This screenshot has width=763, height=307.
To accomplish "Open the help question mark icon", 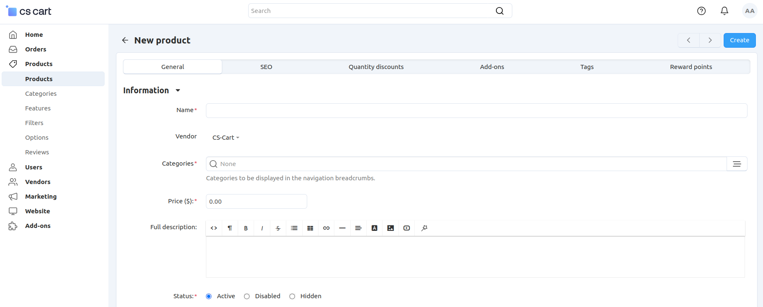I will (701, 11).
